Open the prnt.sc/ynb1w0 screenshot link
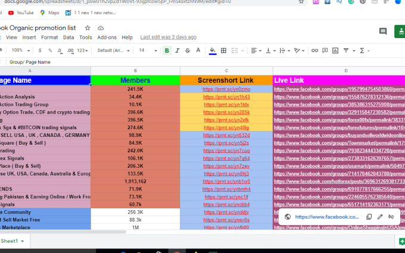405x253 pixels. click(226, 182)
